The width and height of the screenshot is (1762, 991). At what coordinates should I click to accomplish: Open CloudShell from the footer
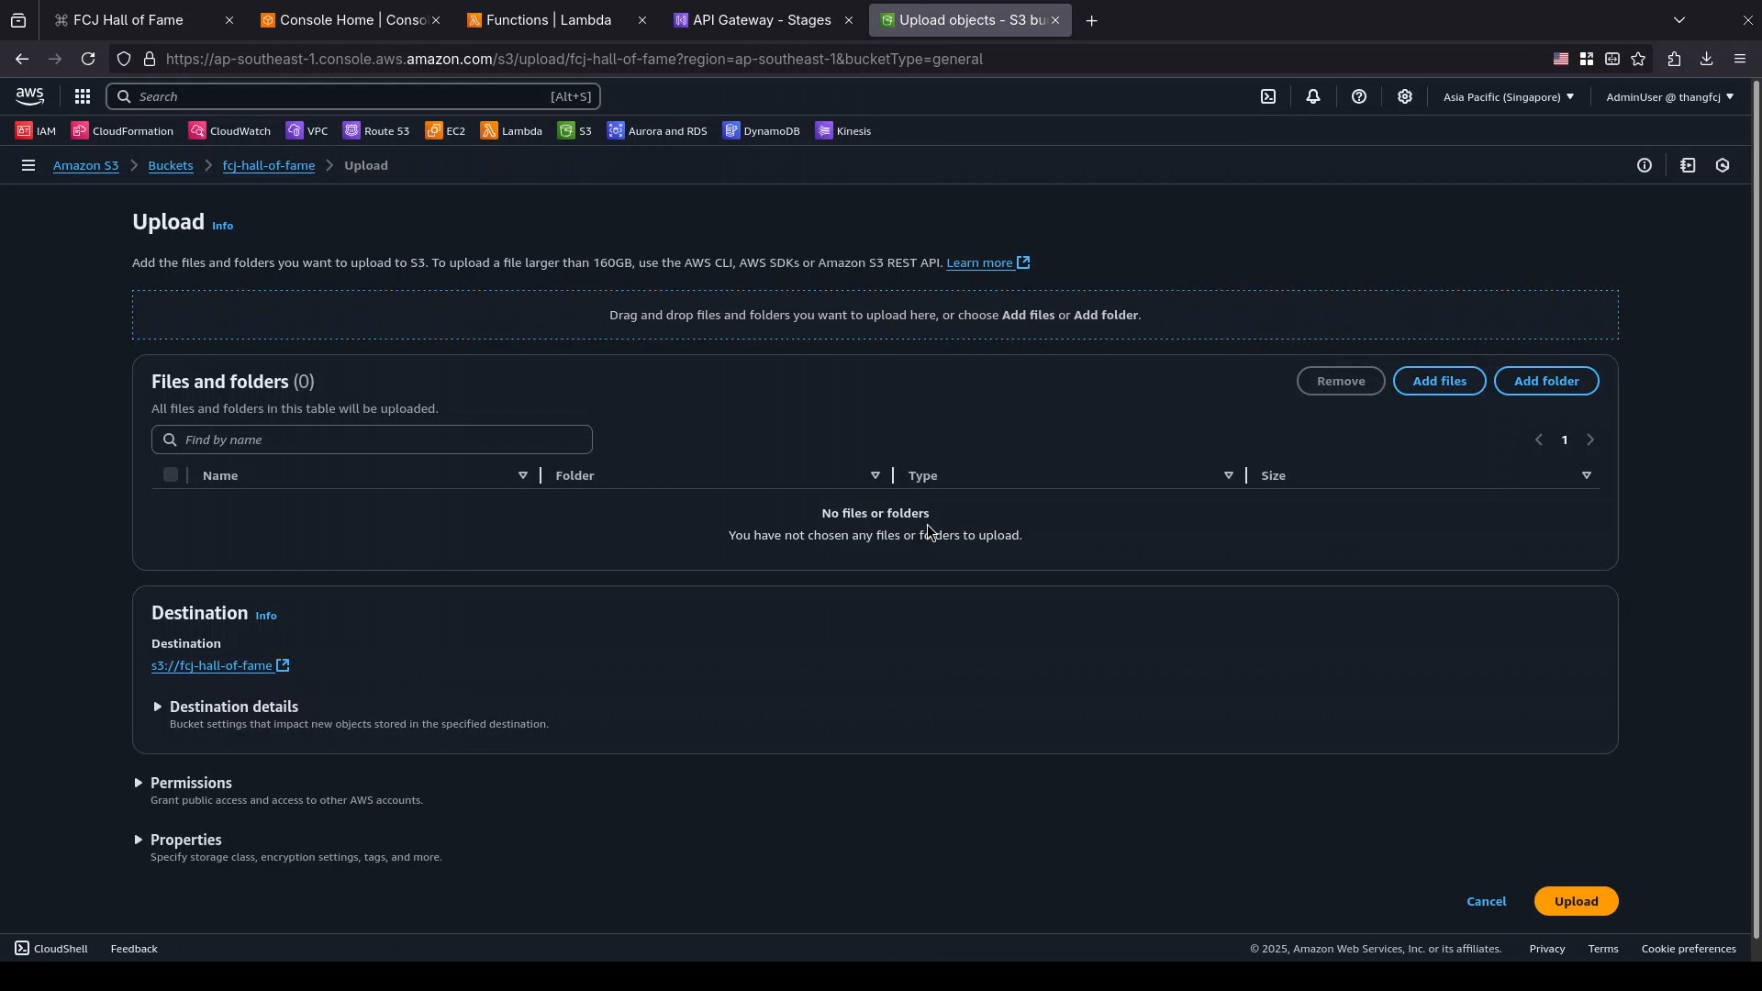51,949
